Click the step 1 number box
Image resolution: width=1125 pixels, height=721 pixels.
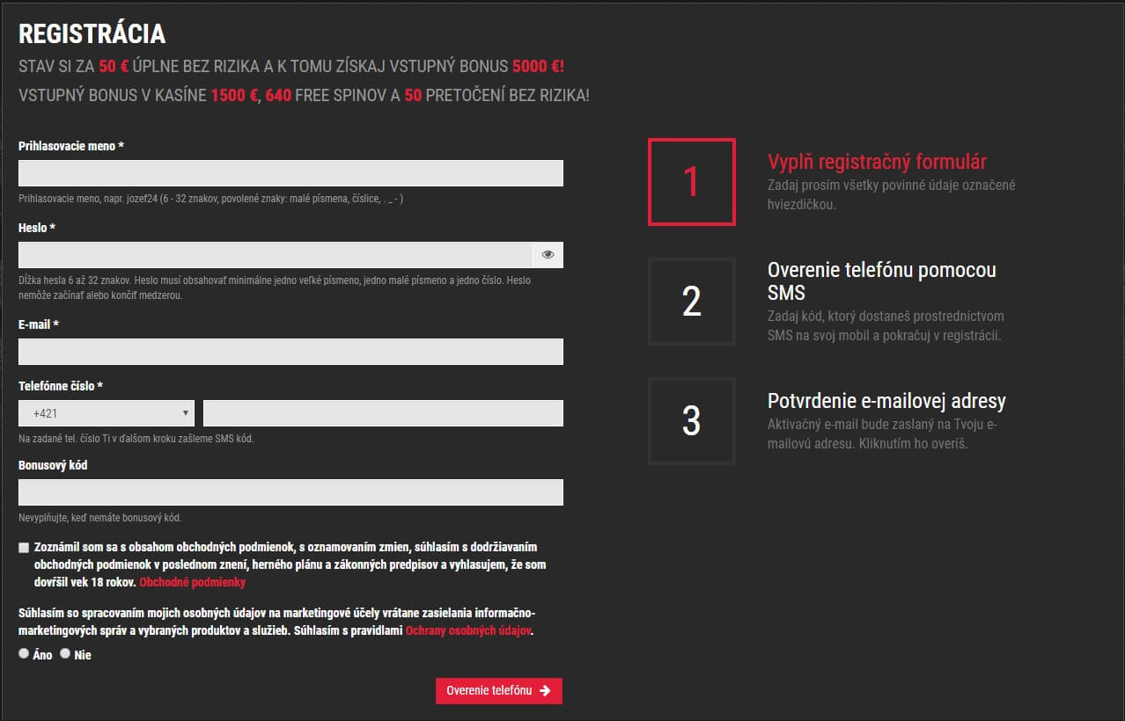(691, 182)
